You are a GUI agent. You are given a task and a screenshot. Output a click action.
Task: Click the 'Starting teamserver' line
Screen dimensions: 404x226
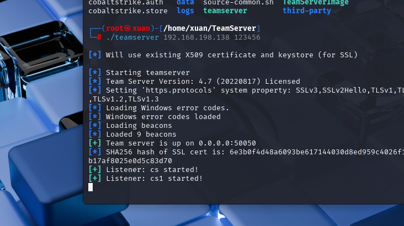(139, 73)
